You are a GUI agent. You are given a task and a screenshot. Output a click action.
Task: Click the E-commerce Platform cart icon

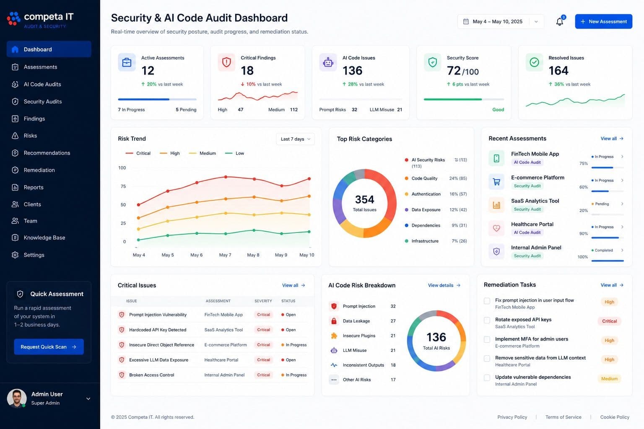click(496, 182)
